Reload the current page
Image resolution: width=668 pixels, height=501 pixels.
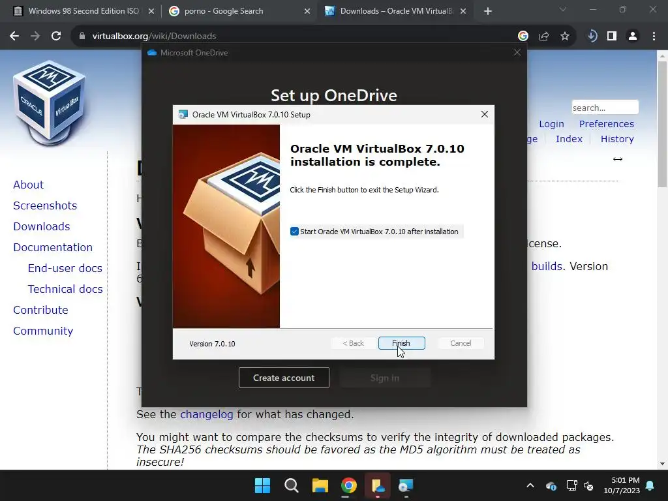tap(56, 37)
